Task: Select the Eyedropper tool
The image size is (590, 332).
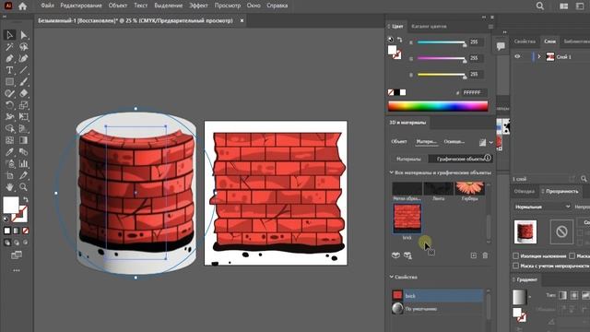Action: (9, 151)
